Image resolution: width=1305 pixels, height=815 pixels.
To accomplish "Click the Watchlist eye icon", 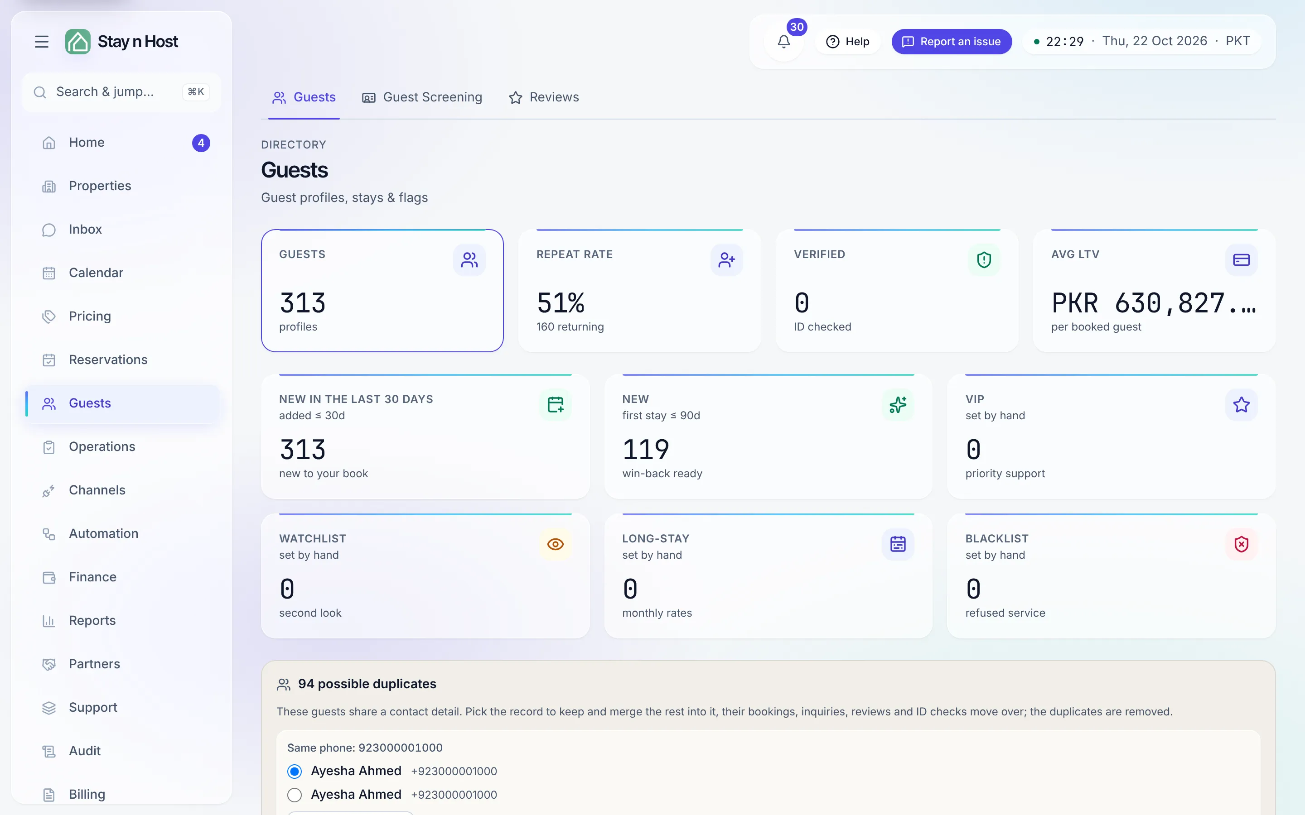I will (x=555, y=544).
